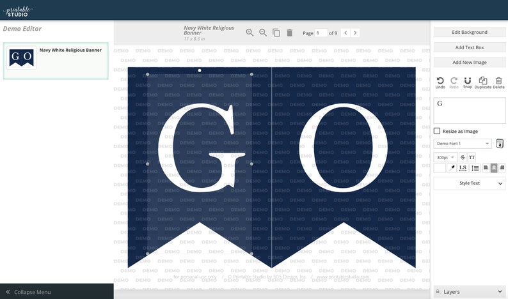Open the special characters glyph icon
The height and width of the screenshot is (299, 508).
(x=500, y=143)
